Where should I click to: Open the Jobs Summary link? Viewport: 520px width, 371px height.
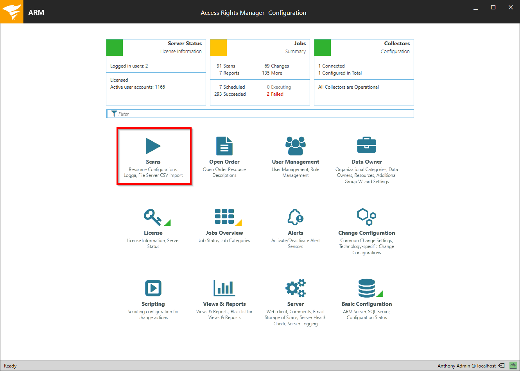295,52
